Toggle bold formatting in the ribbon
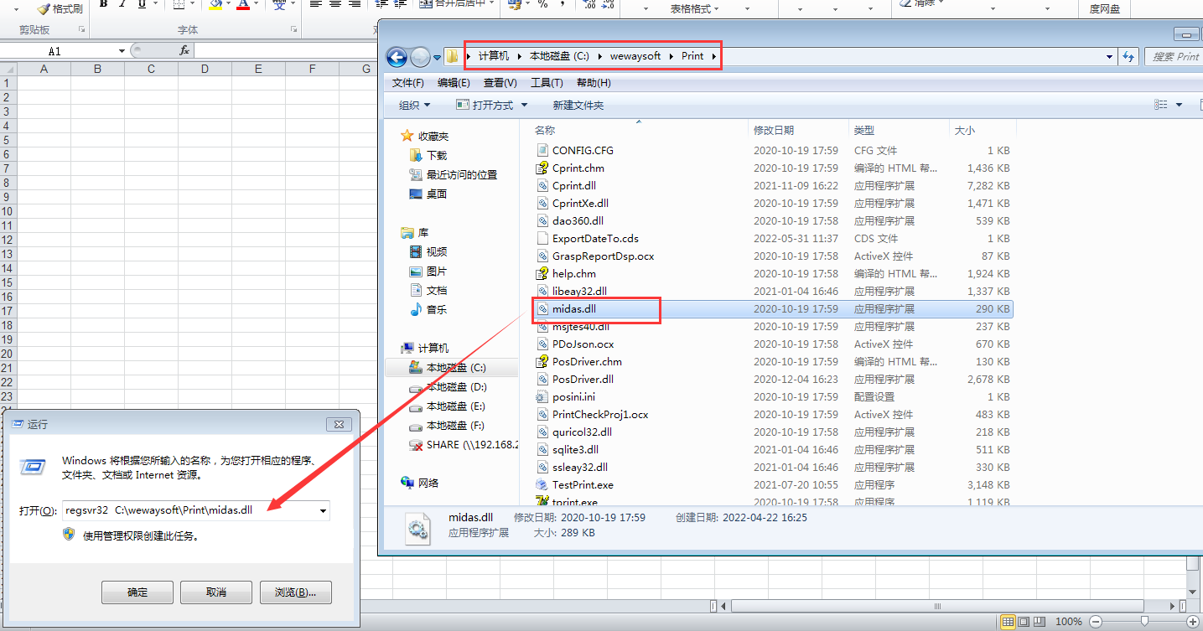The width and height of the screenshot is (1203, 631). 103,4
